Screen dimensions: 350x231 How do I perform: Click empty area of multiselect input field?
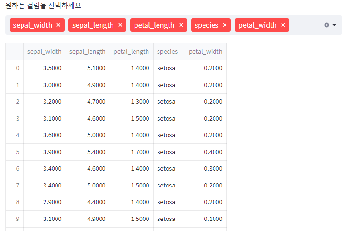pyautogui.click(x=306, y=25)
